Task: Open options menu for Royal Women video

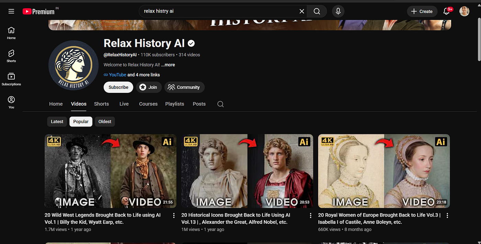Action: [x=447, y=216]
